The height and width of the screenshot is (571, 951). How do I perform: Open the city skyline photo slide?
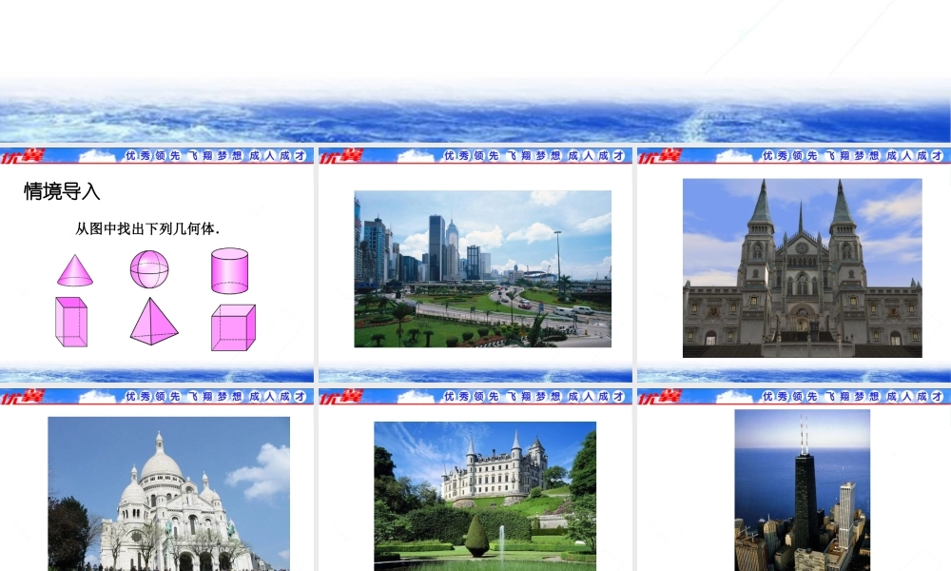coord(482,268)
